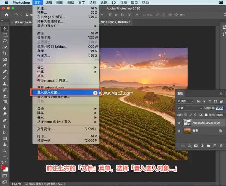The height and width of the screenshot is (186, 226).
Task: Hide the 背景 layer
Action: (179, 131)
